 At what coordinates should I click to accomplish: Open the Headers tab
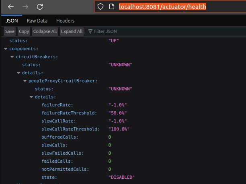[65, 21]
